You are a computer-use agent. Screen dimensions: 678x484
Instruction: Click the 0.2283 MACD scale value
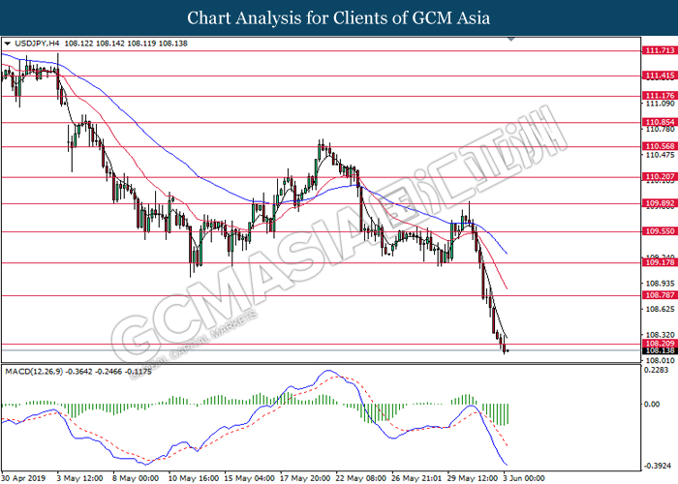[x=656, y=371]
